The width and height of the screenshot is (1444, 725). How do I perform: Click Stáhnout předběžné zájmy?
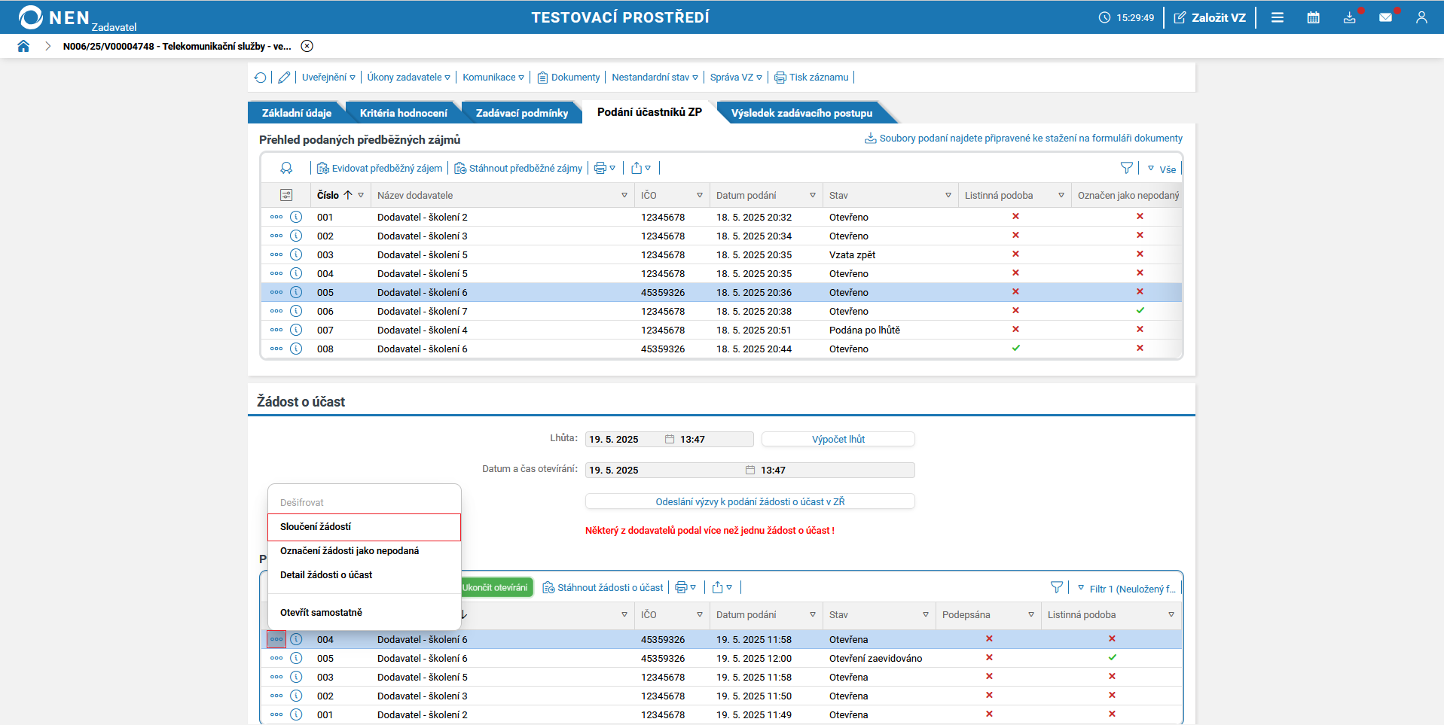[518, 169]
